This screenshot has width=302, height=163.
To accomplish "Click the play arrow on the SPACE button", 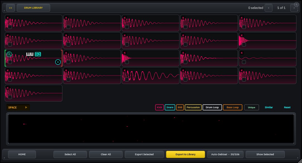I will click(x=26, y=107).
